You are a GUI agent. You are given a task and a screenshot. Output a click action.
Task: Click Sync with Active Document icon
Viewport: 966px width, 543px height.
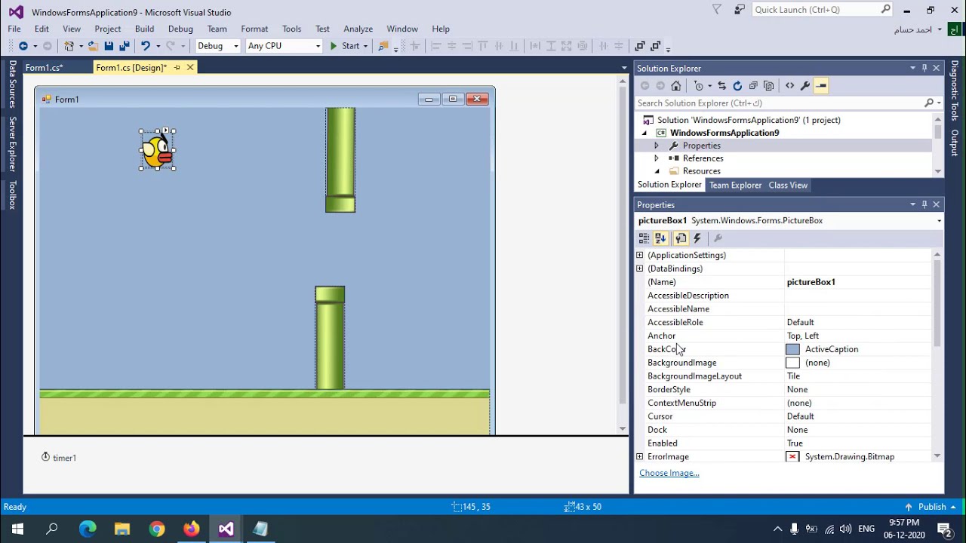pyautogui.click(x=721, y=86)
